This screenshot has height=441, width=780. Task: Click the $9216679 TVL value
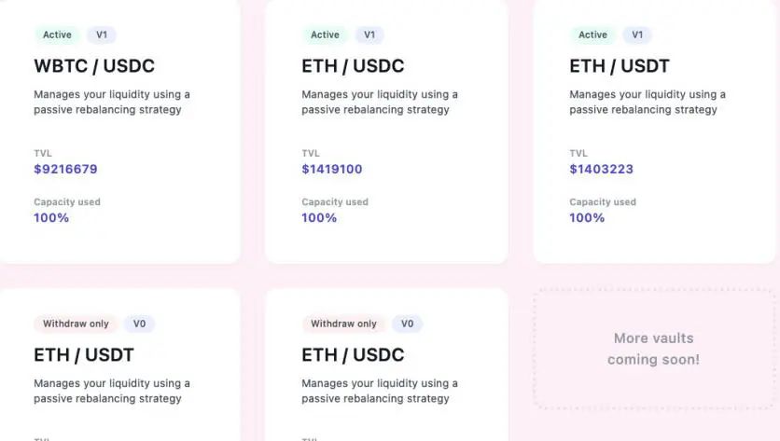[x=65, y=170]
